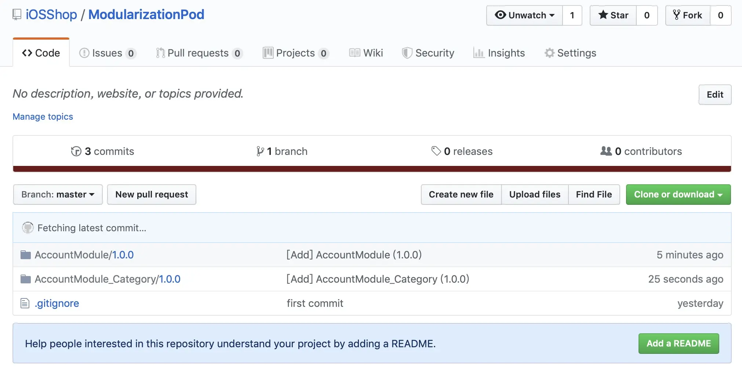Open the 'first commit' message link
Image resolution: width=742 pixels, height=370 pixels.
pos(315,303)
